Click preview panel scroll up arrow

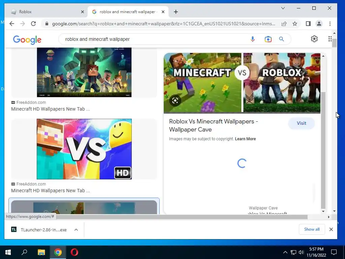[x=323, y=56]
